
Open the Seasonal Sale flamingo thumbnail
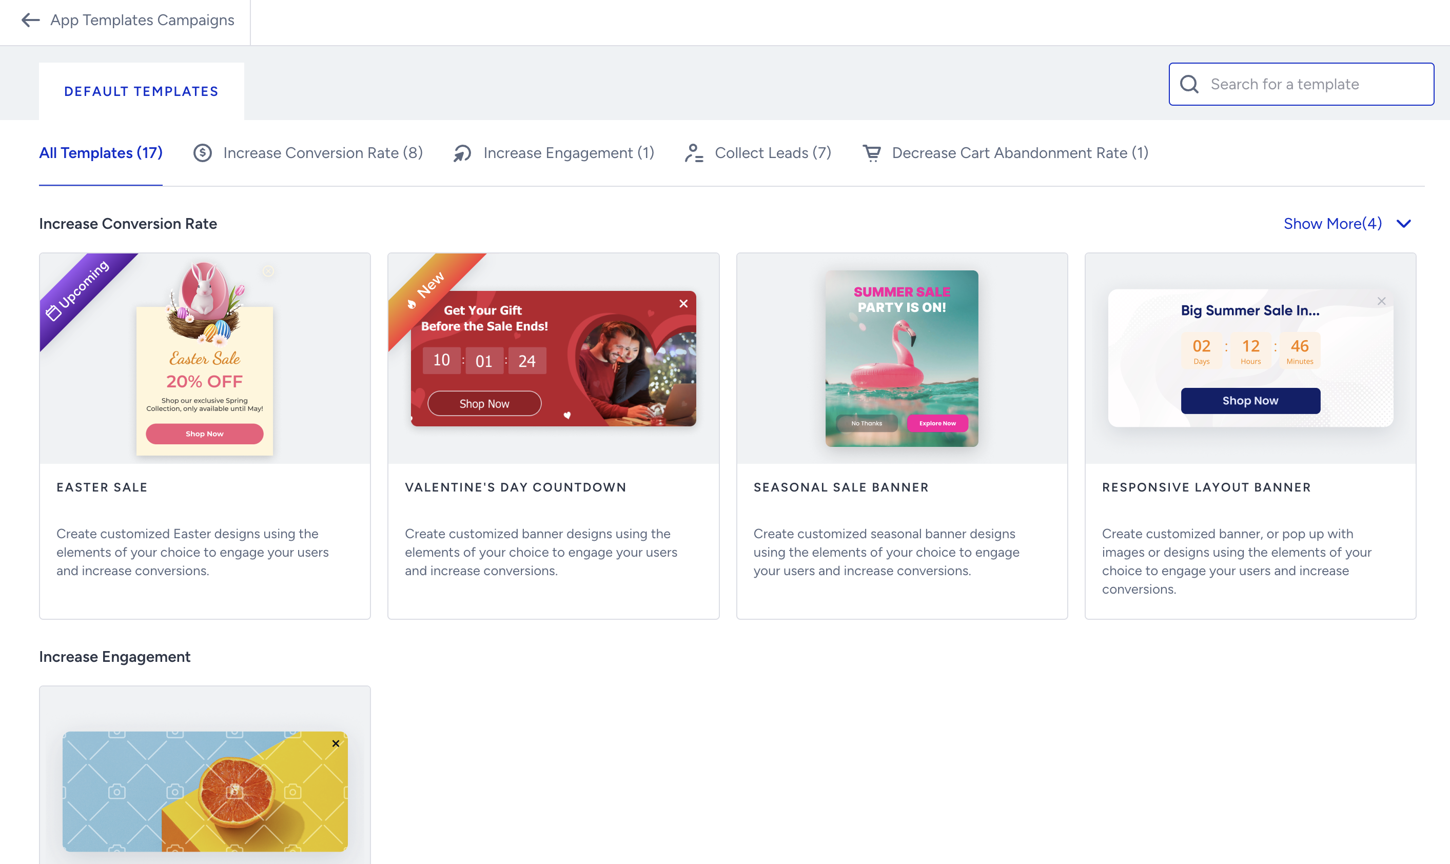click(x=902, y=359)
